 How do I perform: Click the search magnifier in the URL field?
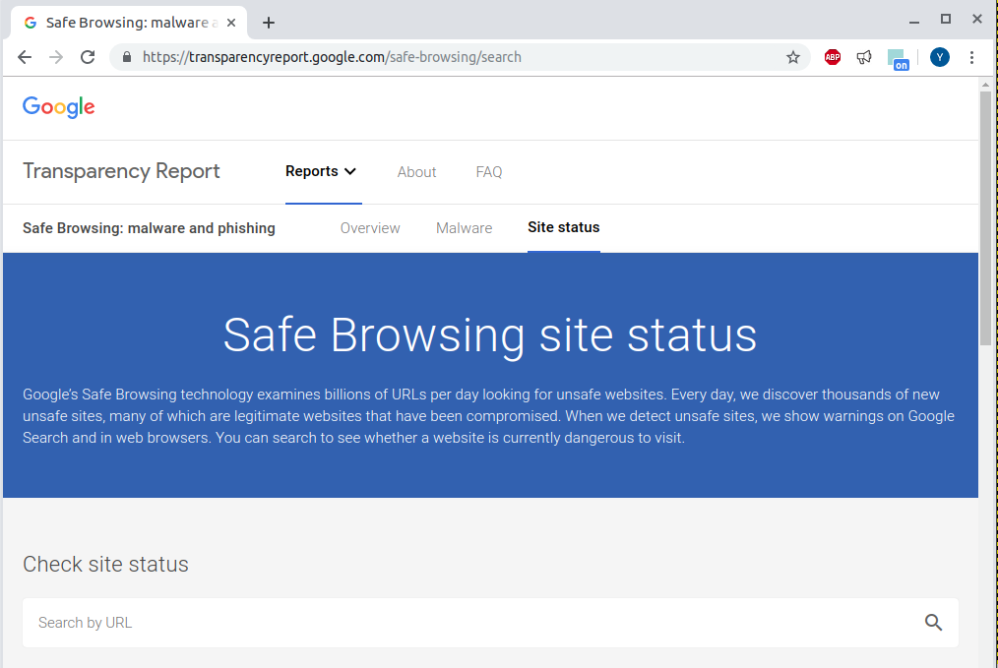[933, 623]
